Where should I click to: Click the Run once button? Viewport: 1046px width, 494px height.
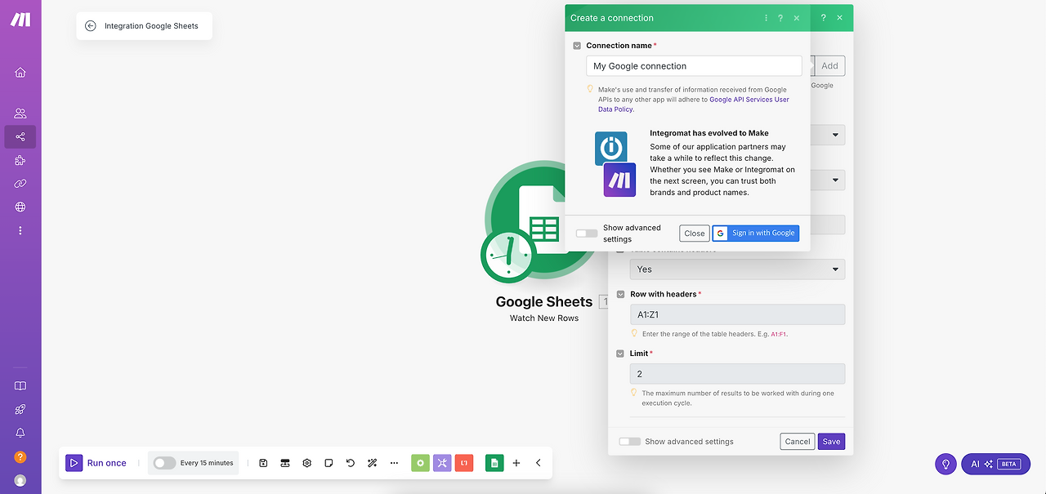pyautogui.click(x=97, y=463)
